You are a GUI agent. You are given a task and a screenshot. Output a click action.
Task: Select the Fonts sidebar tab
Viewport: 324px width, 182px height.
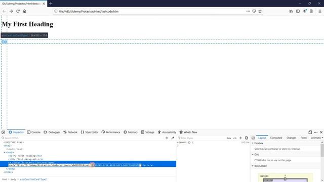pos(304,138)
